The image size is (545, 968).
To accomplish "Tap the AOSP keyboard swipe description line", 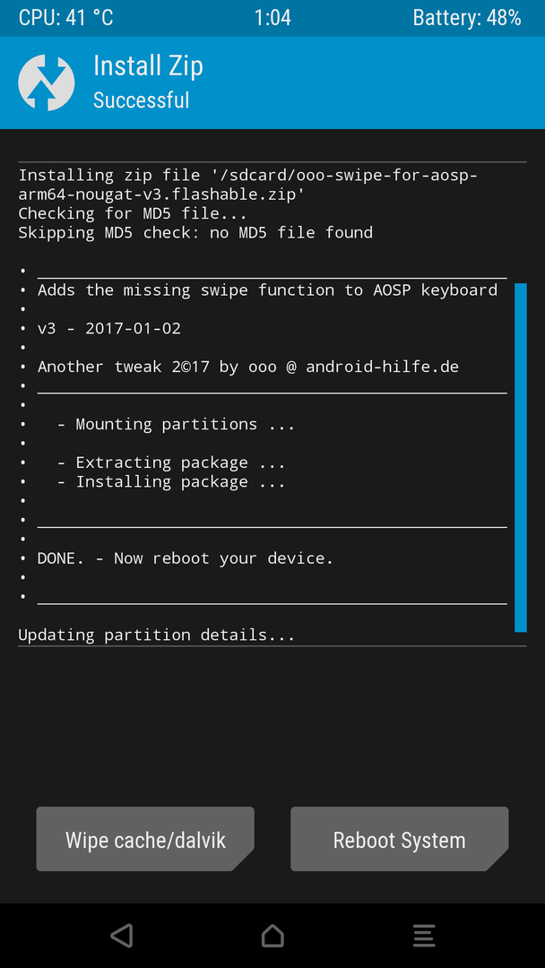I will [x=267, y=290].
